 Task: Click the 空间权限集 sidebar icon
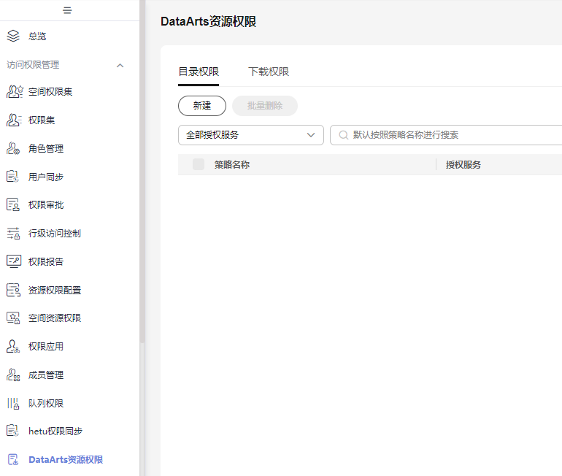[15, 92]
